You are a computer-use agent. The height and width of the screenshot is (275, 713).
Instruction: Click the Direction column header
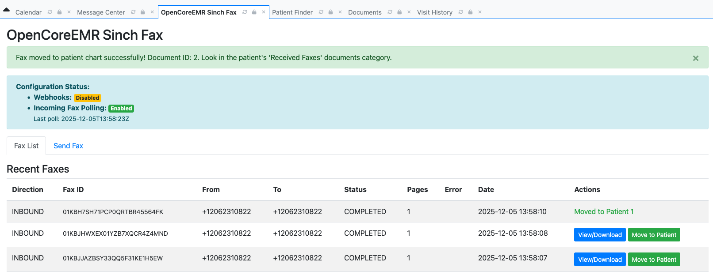point(27,189)
